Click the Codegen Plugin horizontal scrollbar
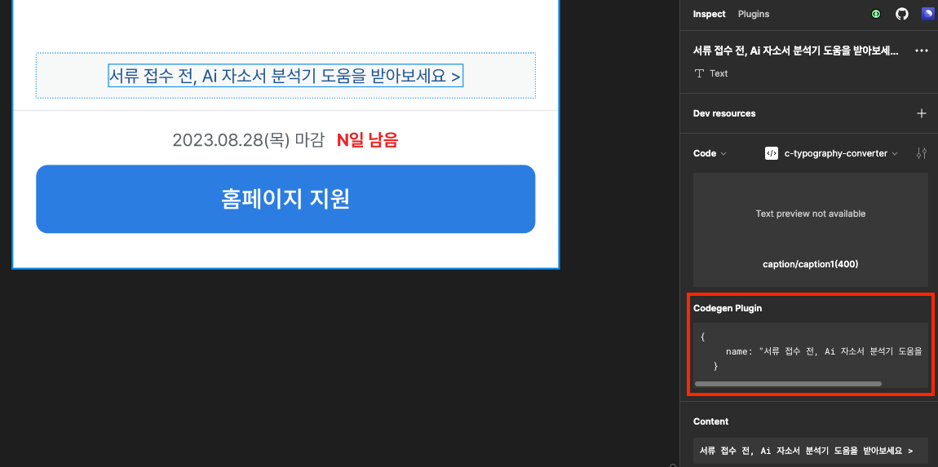938x467 pixels. coord(788,384)
